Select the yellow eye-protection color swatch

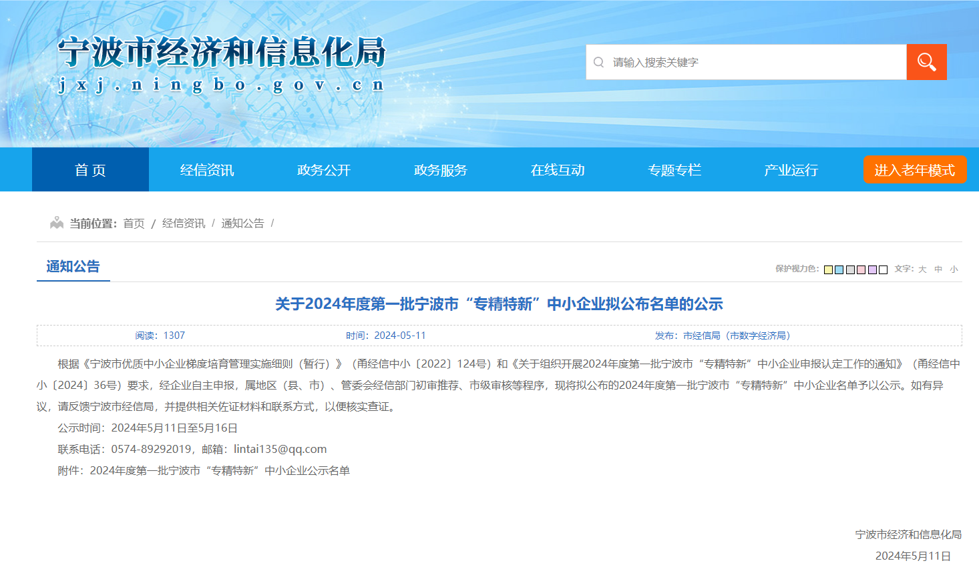[829, 269]
